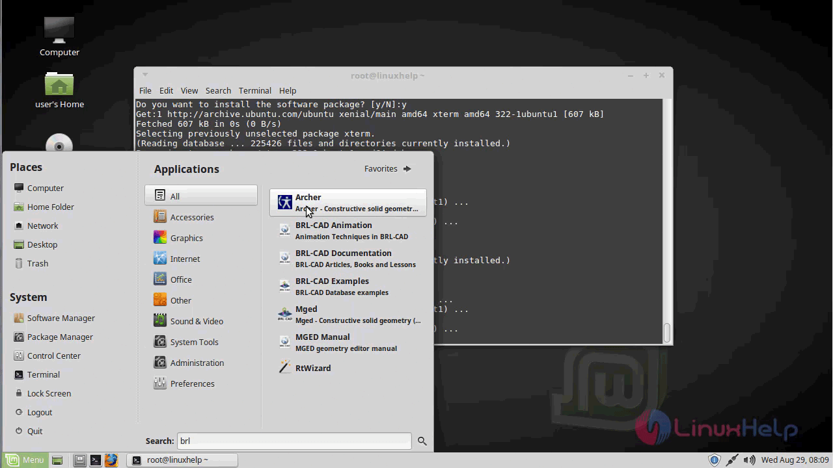Open update manager shield tray icon
This screenshot has height=468, width=833.
click(x=714, y=460)
